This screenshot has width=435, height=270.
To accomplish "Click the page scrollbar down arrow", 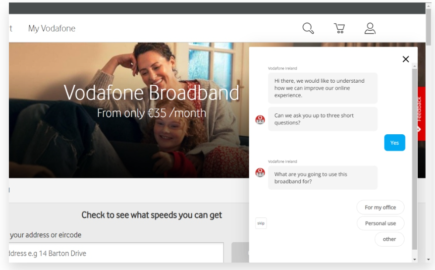I will 429,260.
